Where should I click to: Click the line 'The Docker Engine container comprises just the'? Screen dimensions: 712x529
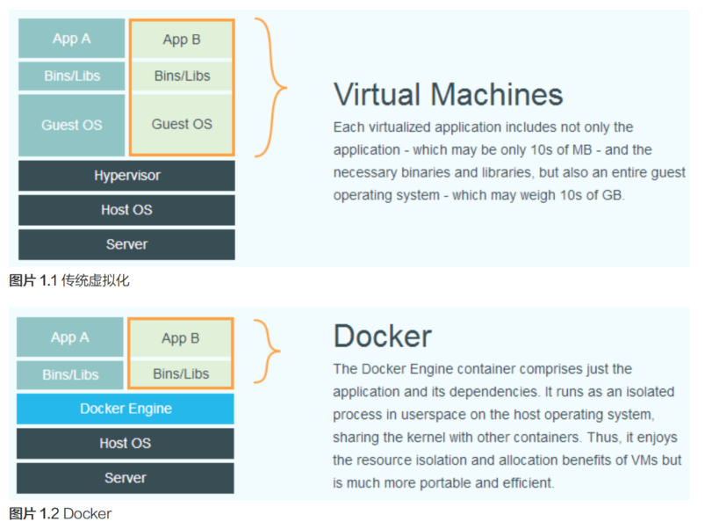[482, 369]
